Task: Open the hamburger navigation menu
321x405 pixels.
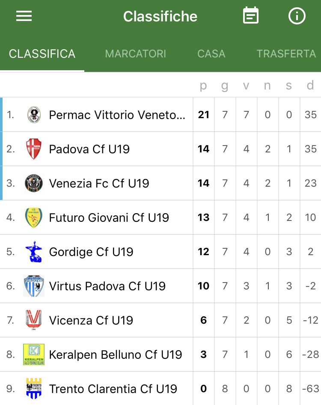Action: point(24,16)
